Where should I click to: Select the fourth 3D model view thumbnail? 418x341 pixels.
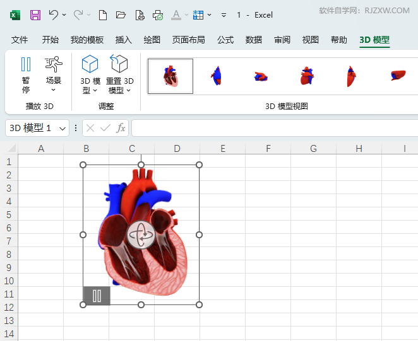click(307, 76)
